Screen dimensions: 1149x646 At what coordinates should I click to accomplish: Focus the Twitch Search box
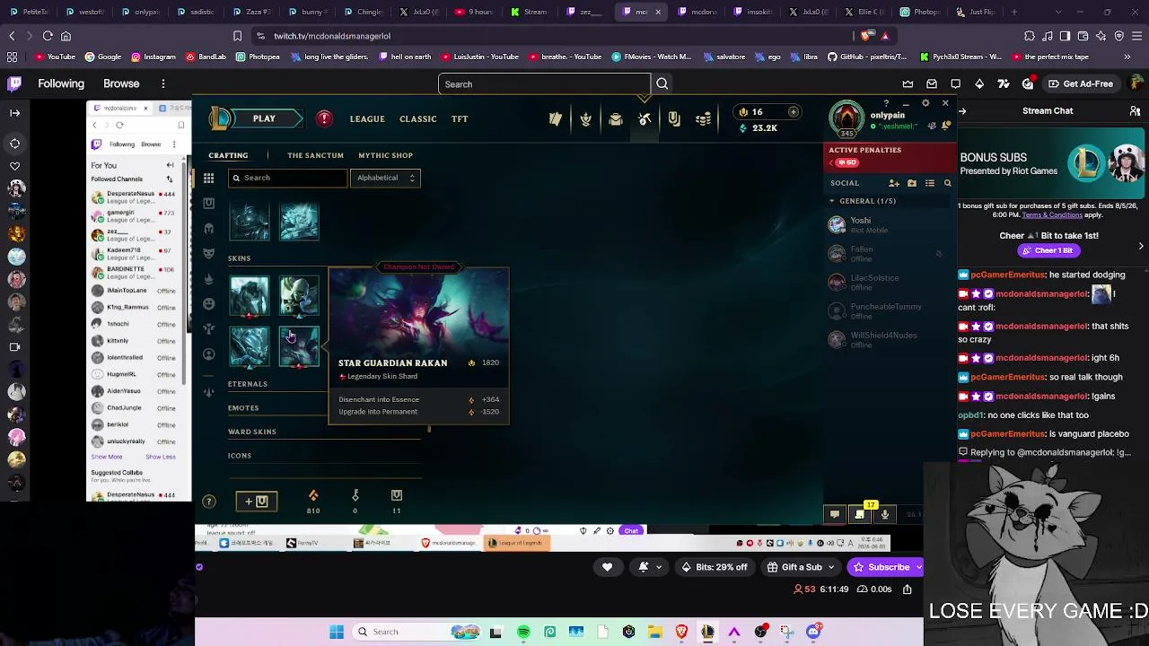[x=545, y=84]
